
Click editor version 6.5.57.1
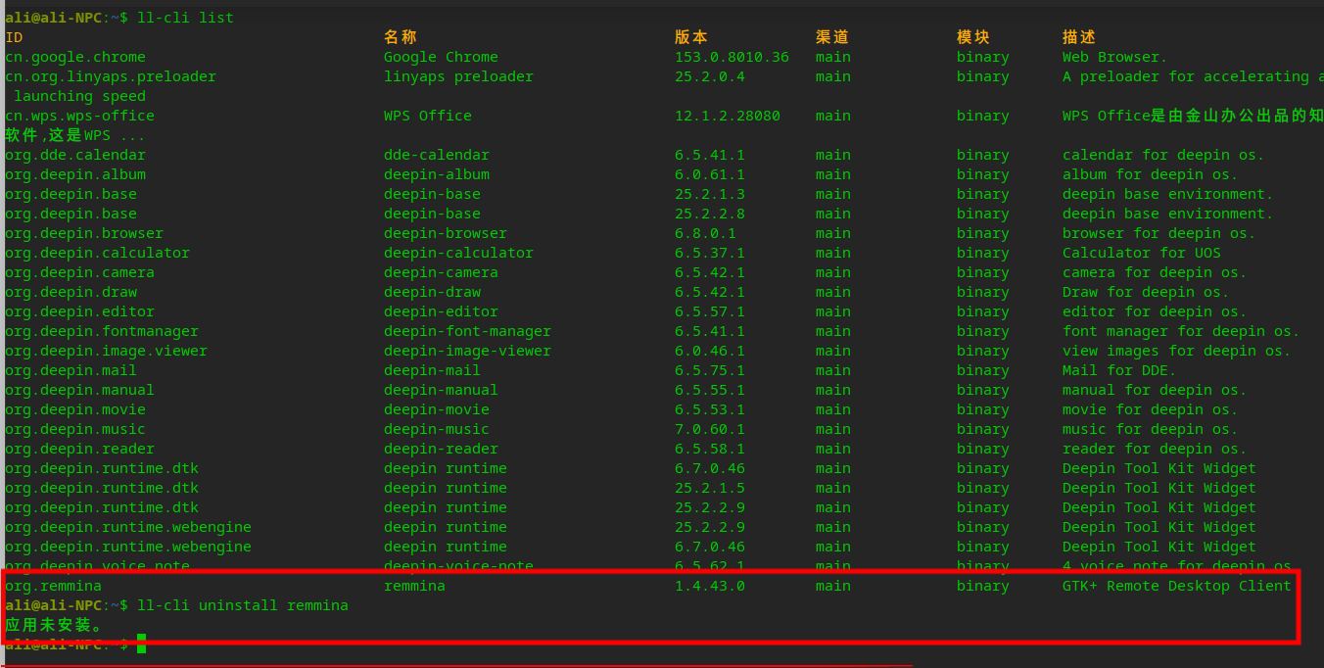point(709,311)
